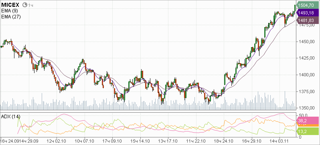The width and height of the screenshot is (320, 145).
Task: Click the 15ч 14.10 date label
Action: pos(140,141)
